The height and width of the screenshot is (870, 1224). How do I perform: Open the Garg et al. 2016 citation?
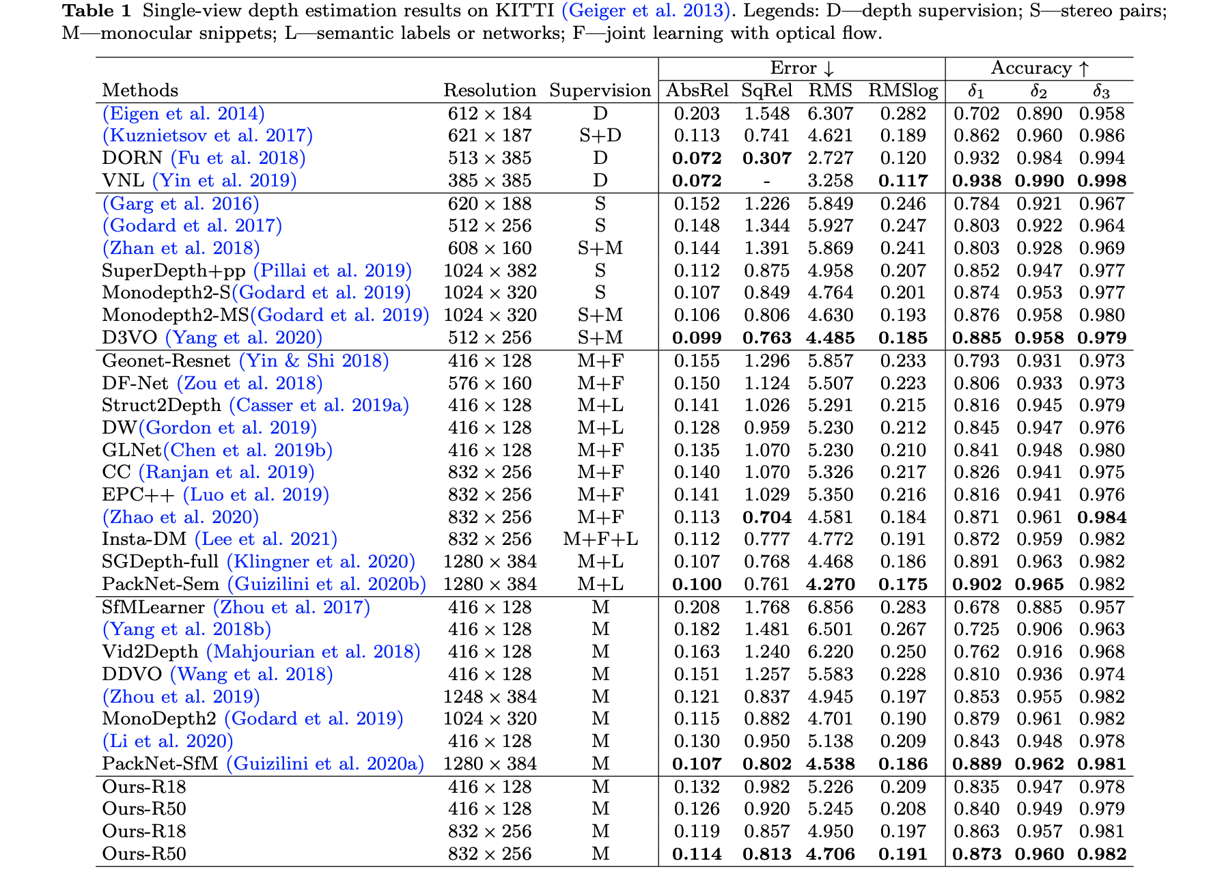coord(181,204)
